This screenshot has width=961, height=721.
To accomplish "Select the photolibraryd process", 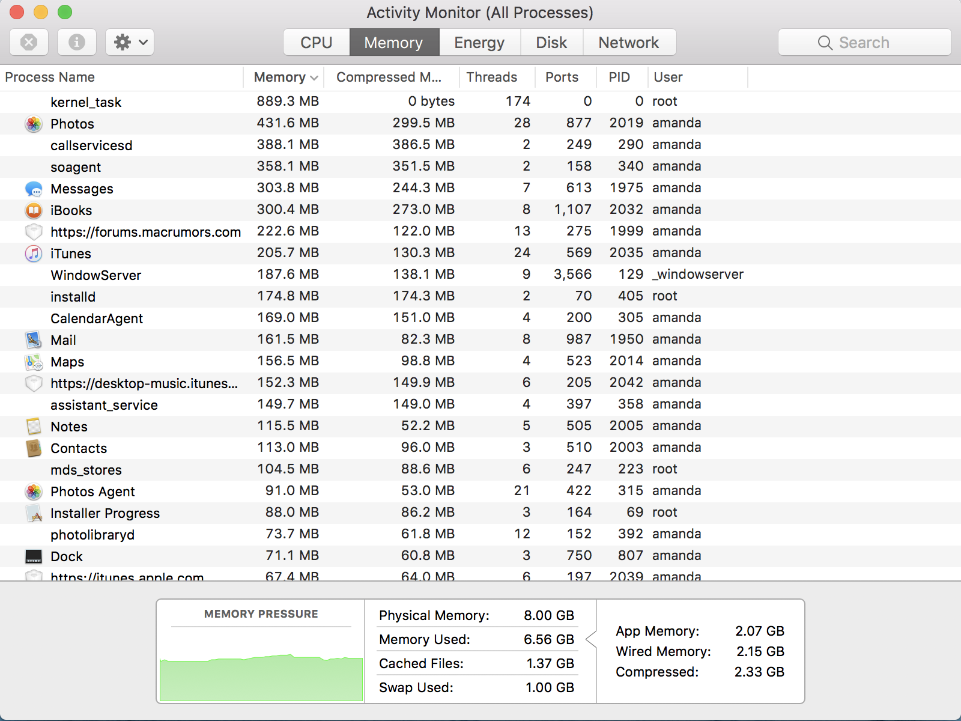I will pos(480,534).
